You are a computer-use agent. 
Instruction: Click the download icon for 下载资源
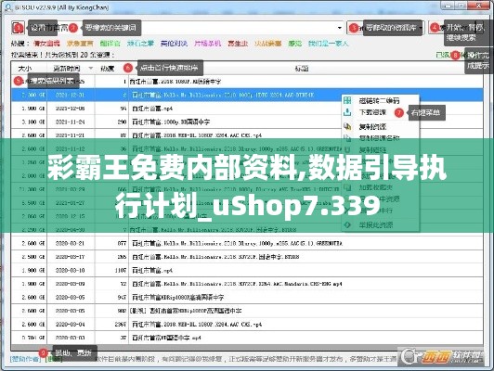tap(347, 112)
